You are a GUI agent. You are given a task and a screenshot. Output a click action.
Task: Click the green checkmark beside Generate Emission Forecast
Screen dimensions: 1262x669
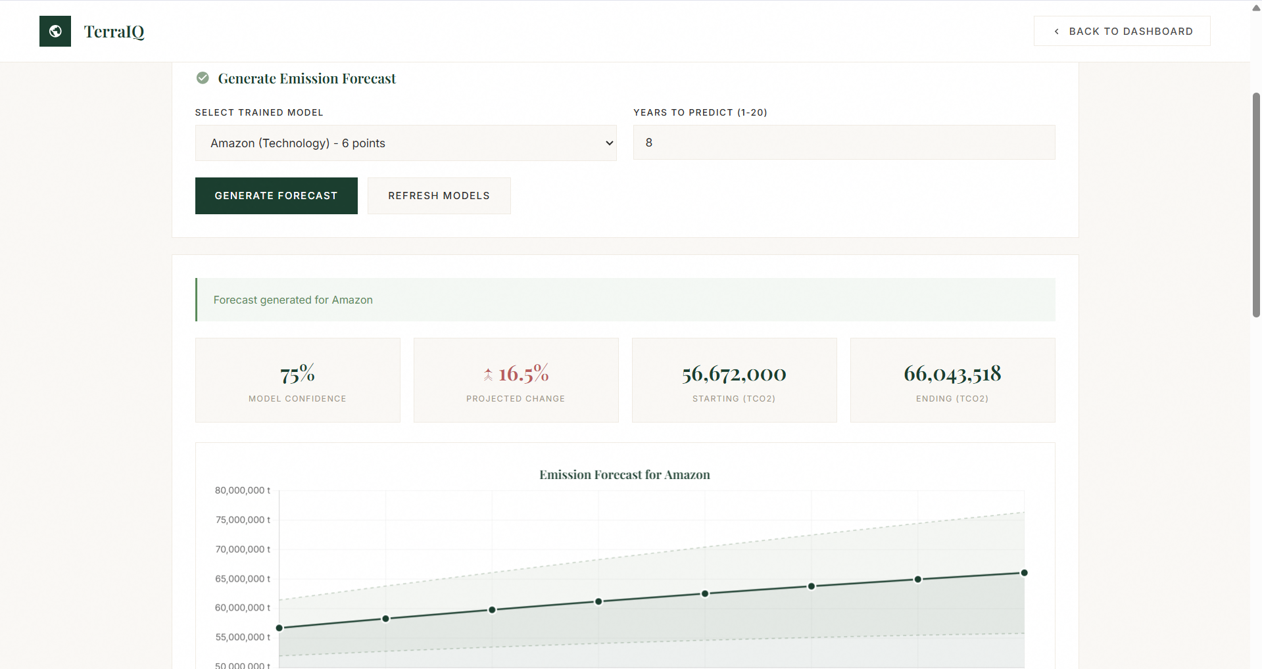pos(203,78)
